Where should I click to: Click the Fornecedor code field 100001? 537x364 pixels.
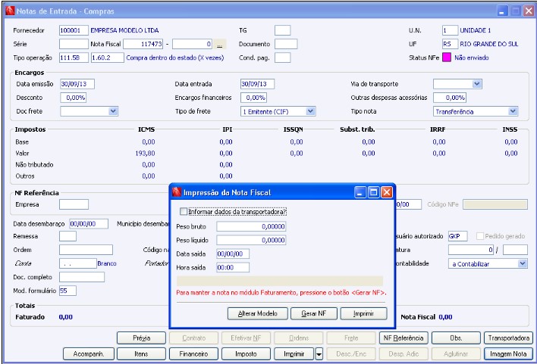pos(74,30)
